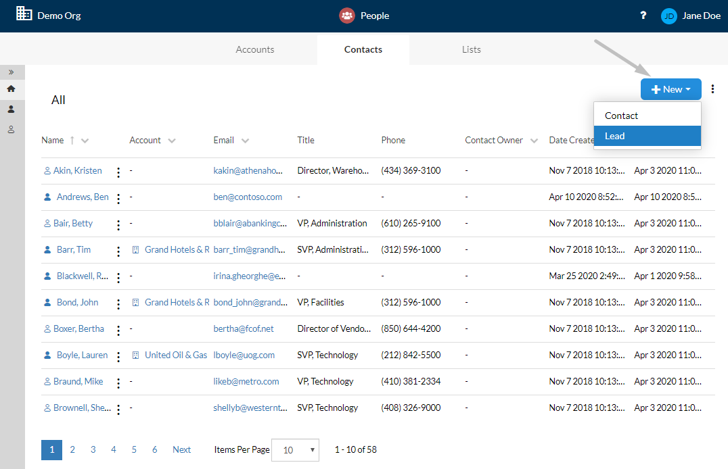Open the Items Per Page dropdown

coord(295,450)
